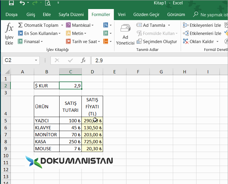Screen dimensions: 228x184
Task: Select the 45 ₺ cell
Action: pos(71,128)
